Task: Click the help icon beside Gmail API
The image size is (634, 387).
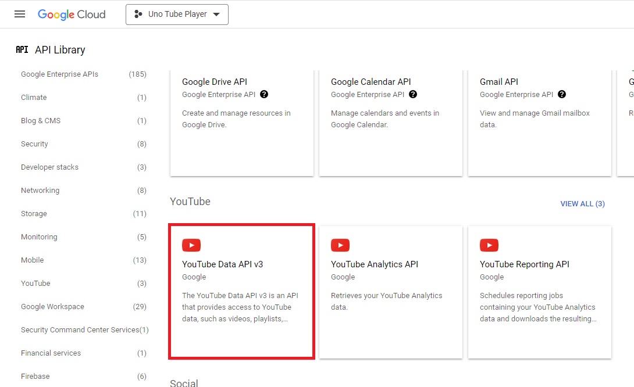Action: (x=562, y=94)
